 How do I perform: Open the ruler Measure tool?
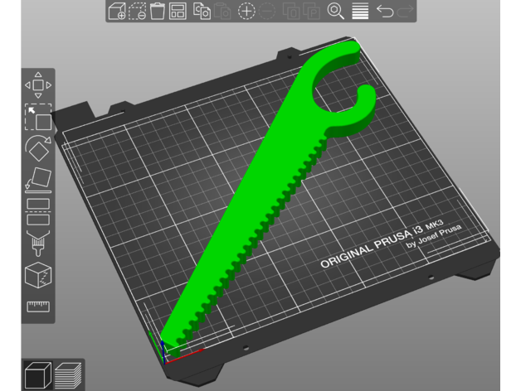click(38, 307)
